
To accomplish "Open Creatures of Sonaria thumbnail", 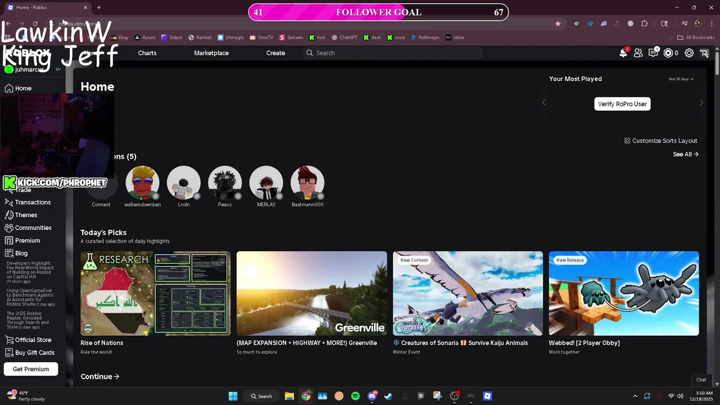I will tap(468, 293).
